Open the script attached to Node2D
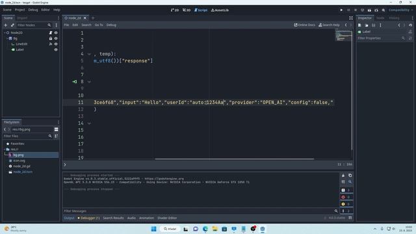416x234 pixels. click(x=51, y=32)
